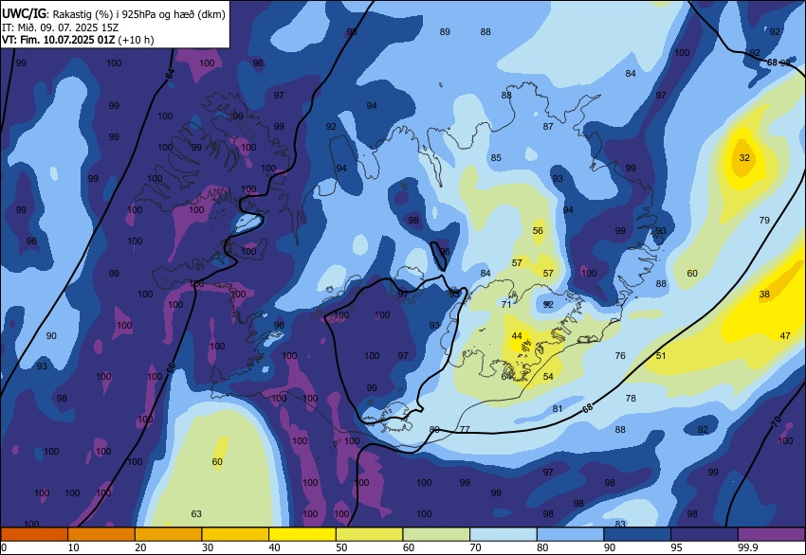
Task: Pick the light green 60–70 legend swatch
Action: point(436,534)
